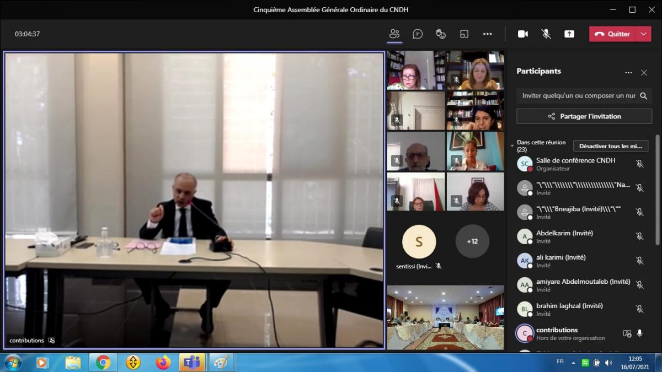Screen dimensions: 662x372
Task: Click the search icon in invite field
Action: 643,96
